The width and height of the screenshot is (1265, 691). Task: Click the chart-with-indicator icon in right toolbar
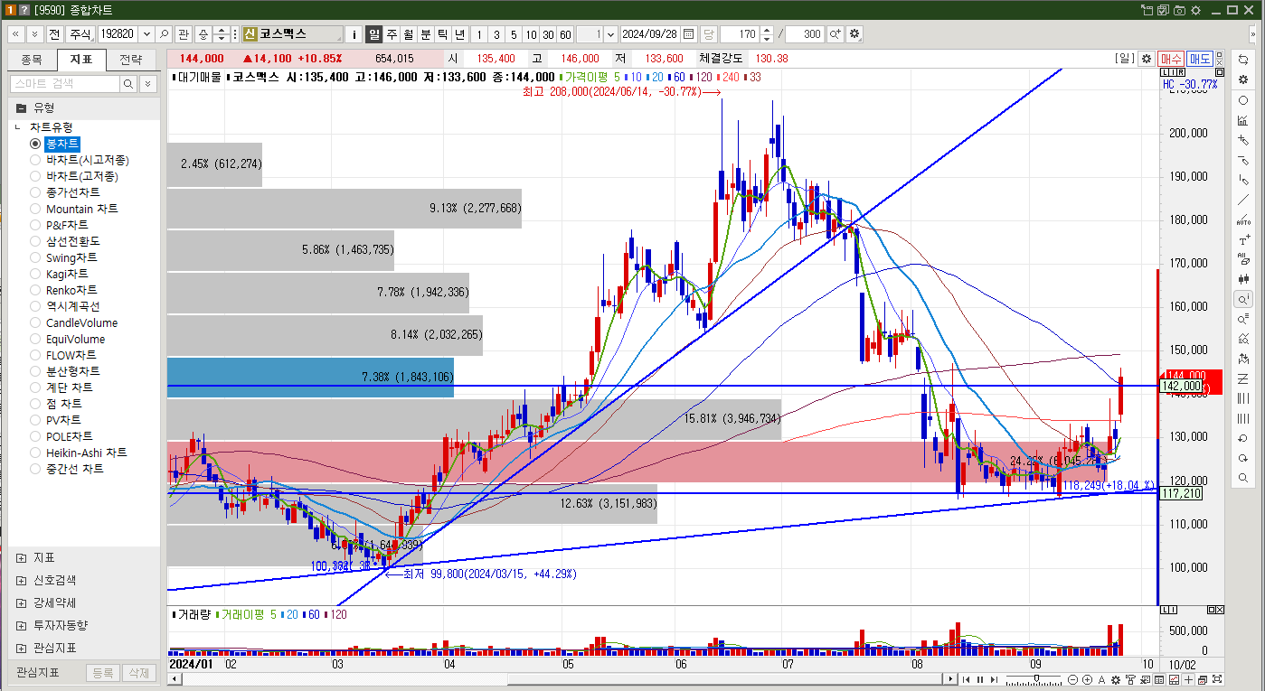point(1243,120)
